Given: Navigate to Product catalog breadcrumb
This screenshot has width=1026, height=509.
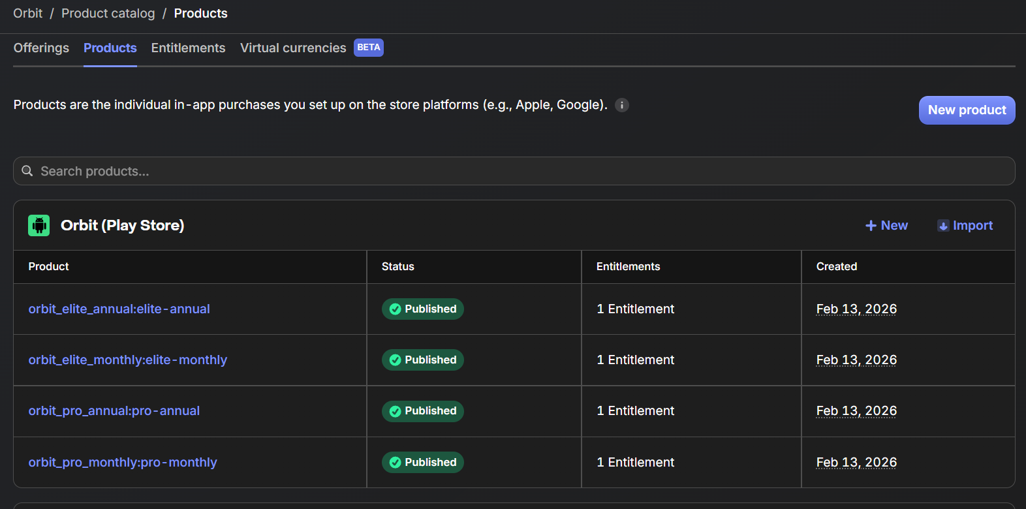Looking at the screenshot, I should click(x=108, y=13).
